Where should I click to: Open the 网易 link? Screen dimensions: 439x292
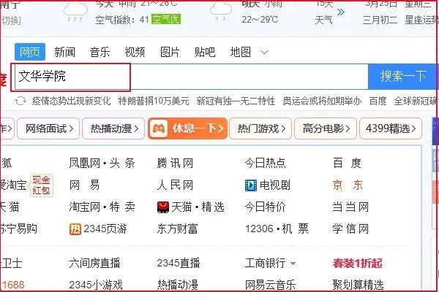[x=85, y=185]
